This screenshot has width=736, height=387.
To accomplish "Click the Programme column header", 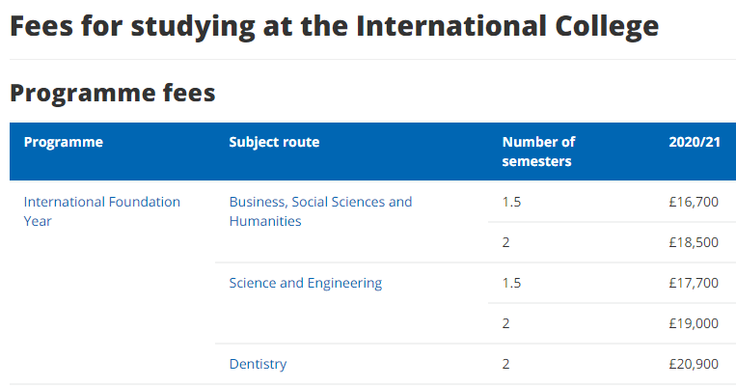I will pyautogui.click(x=63, y=142).
